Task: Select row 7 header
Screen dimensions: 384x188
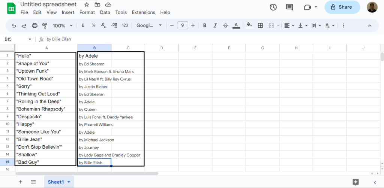Action: coord(7,101)
